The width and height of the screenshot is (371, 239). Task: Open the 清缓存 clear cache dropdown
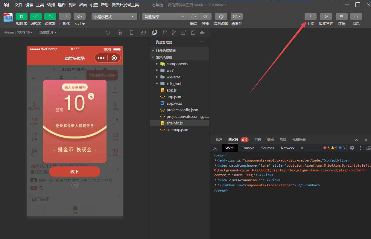point(237,16)
